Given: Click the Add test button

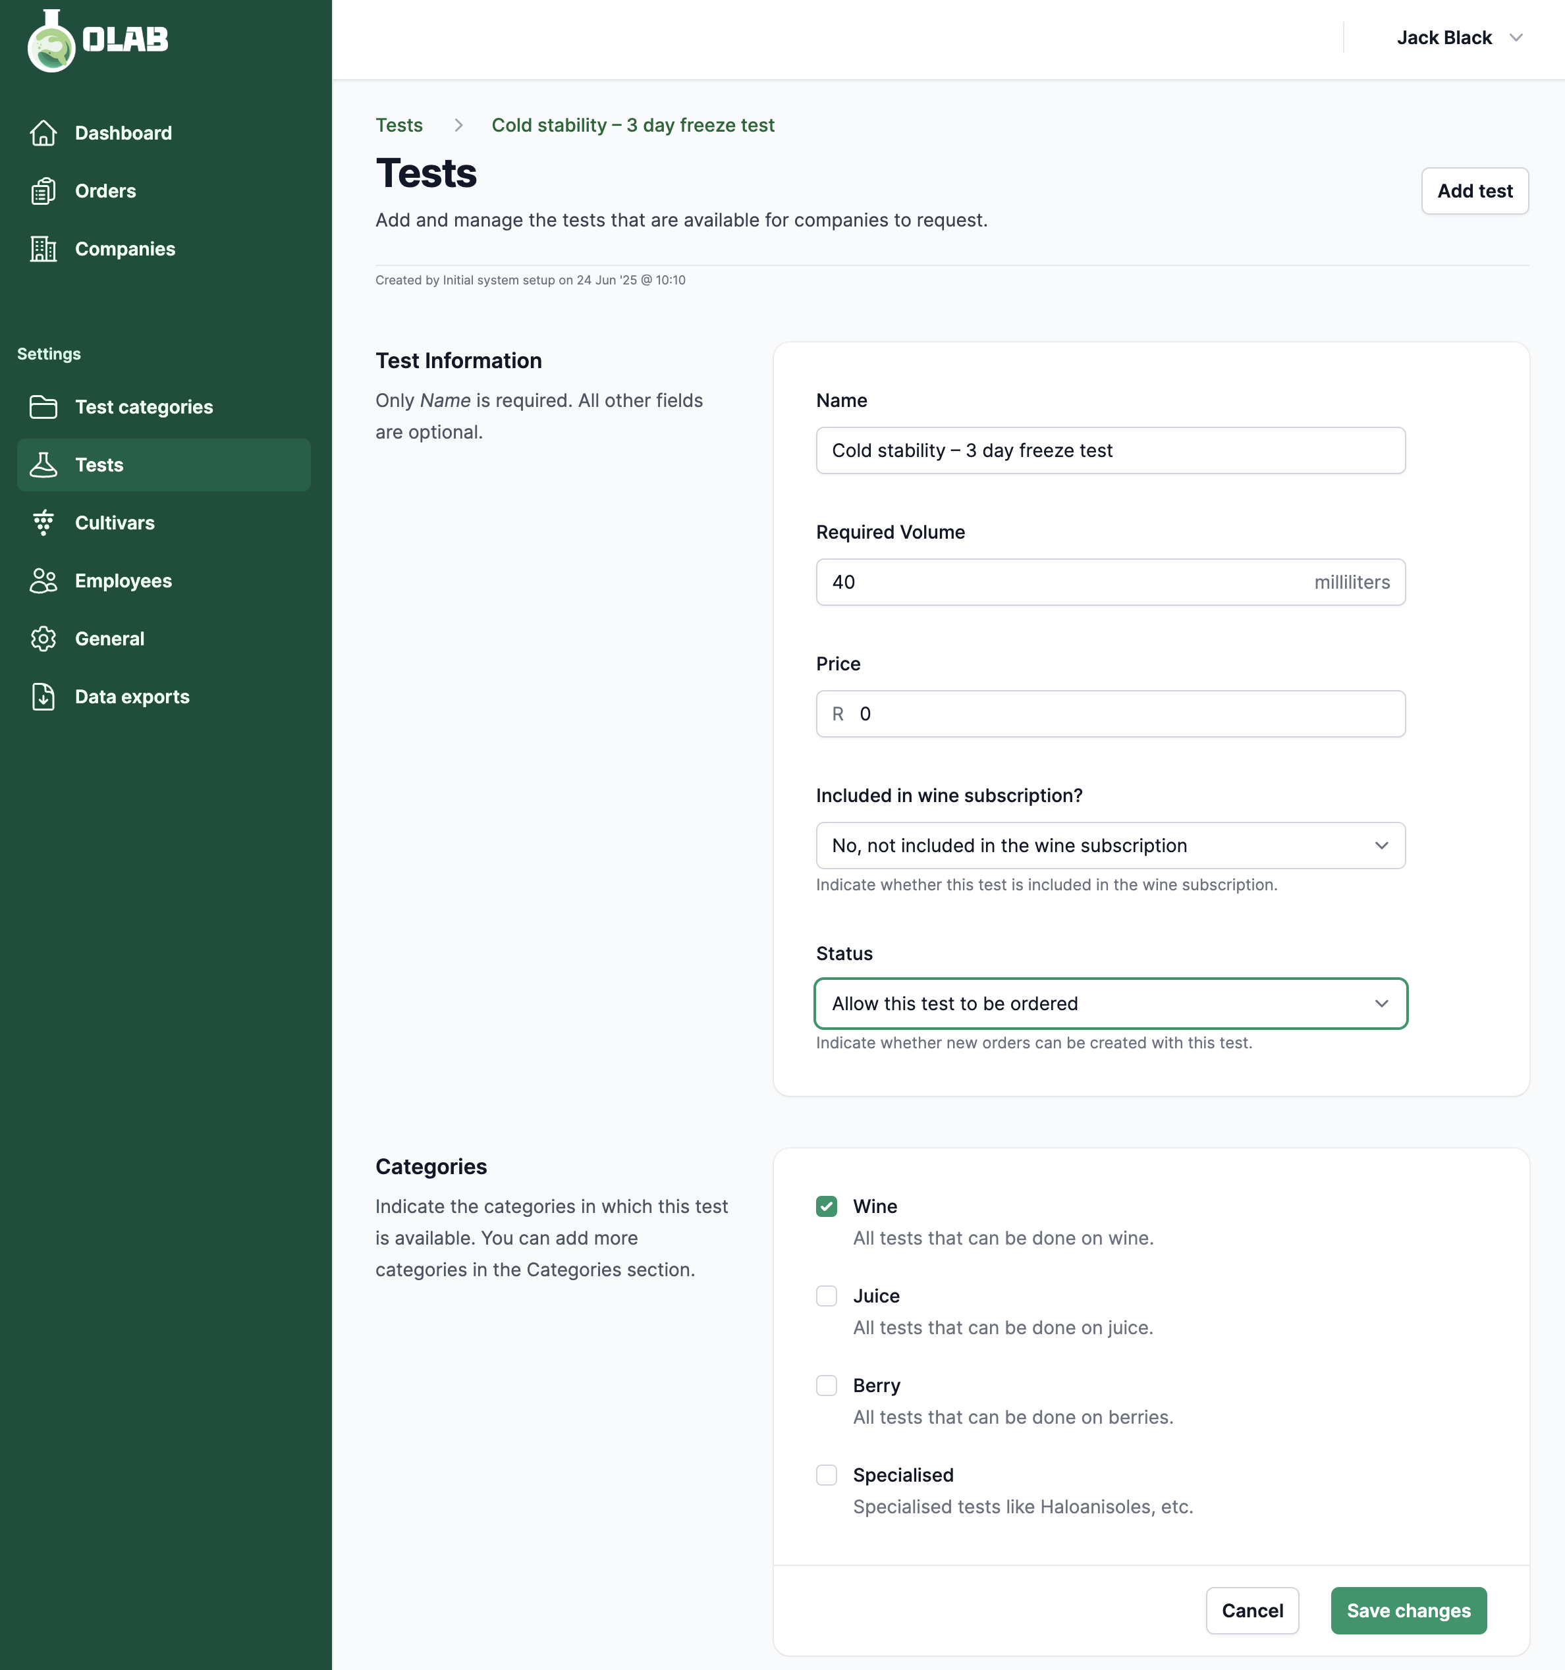Looking at the screenshot, I should pos(1474,191).
